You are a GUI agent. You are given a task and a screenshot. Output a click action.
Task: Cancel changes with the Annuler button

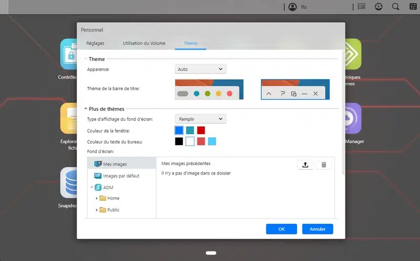tap(318, 229)
